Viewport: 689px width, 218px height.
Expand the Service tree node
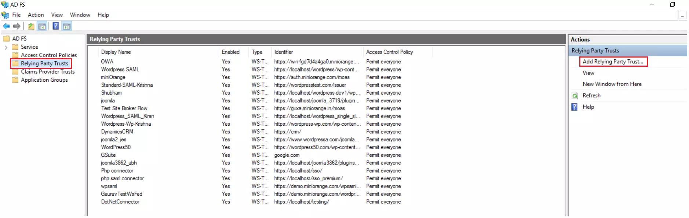(x=6, y=47)
